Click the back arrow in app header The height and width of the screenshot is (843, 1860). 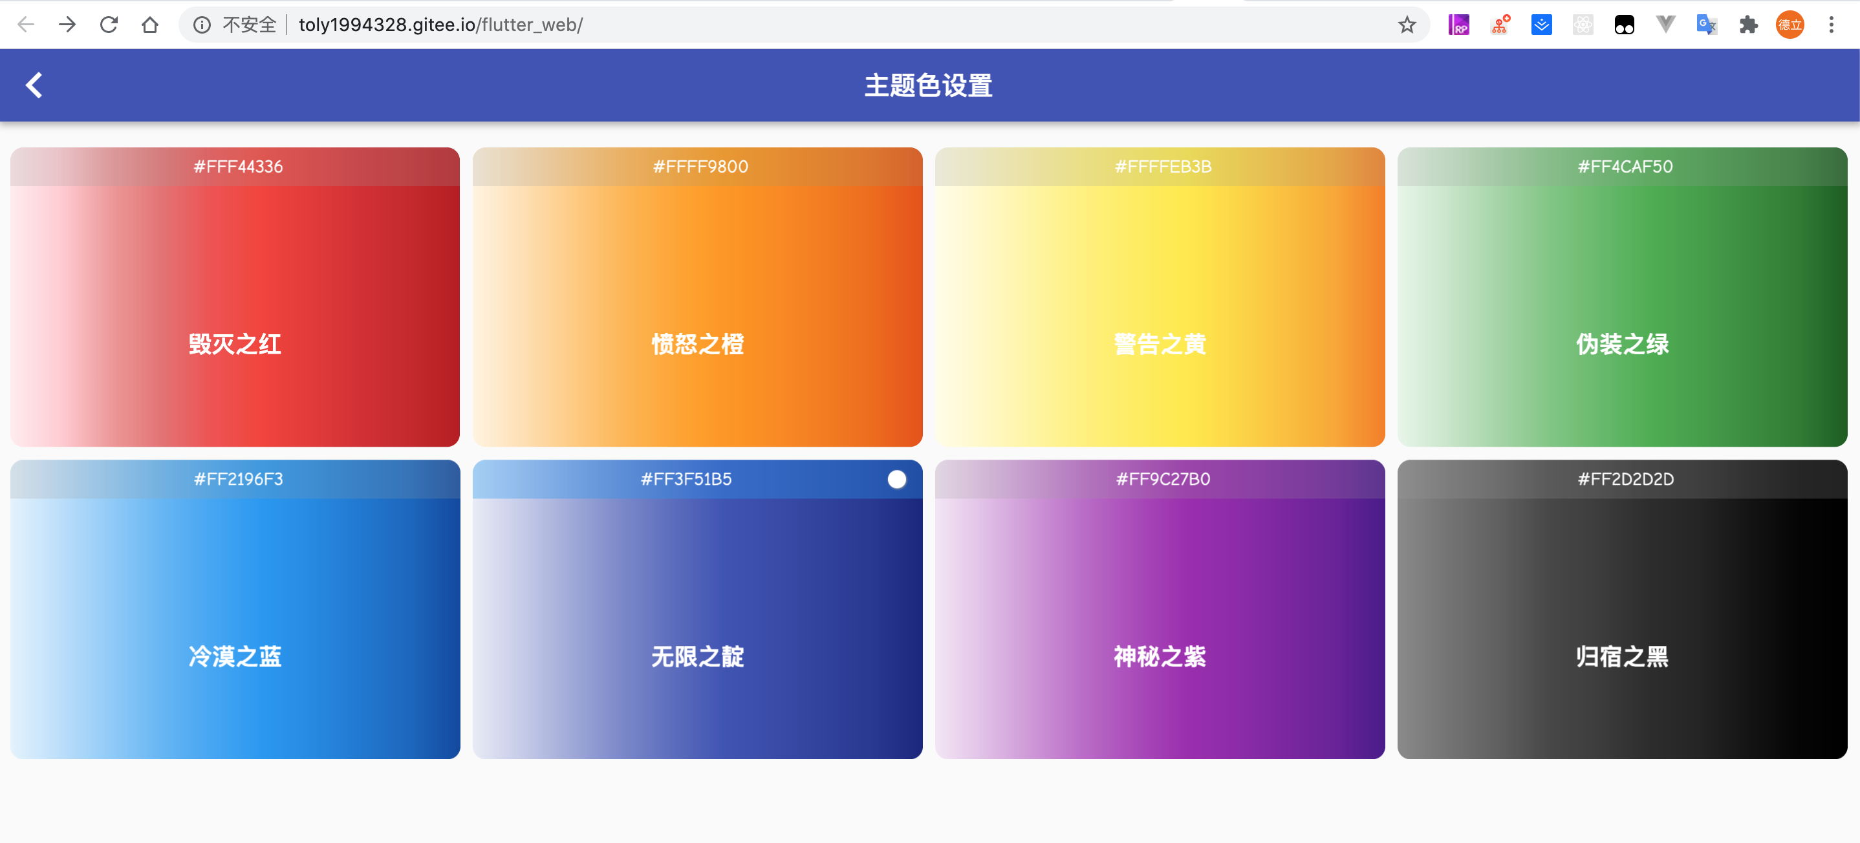[34, 85]
